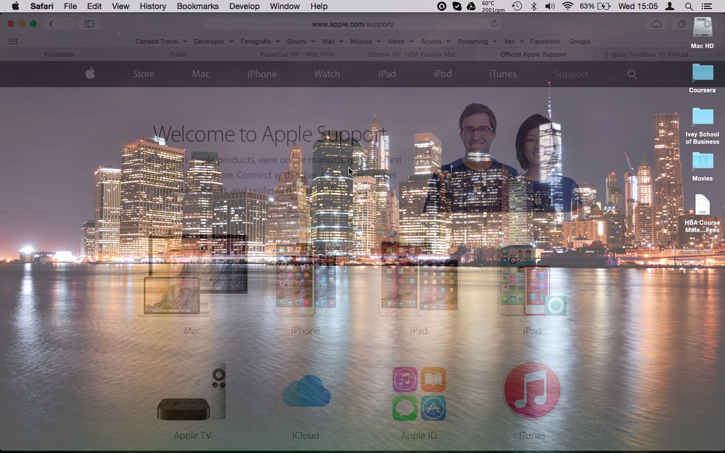Toggle the Safari sidebar
725x453 pixels.
tap(89, 24)
